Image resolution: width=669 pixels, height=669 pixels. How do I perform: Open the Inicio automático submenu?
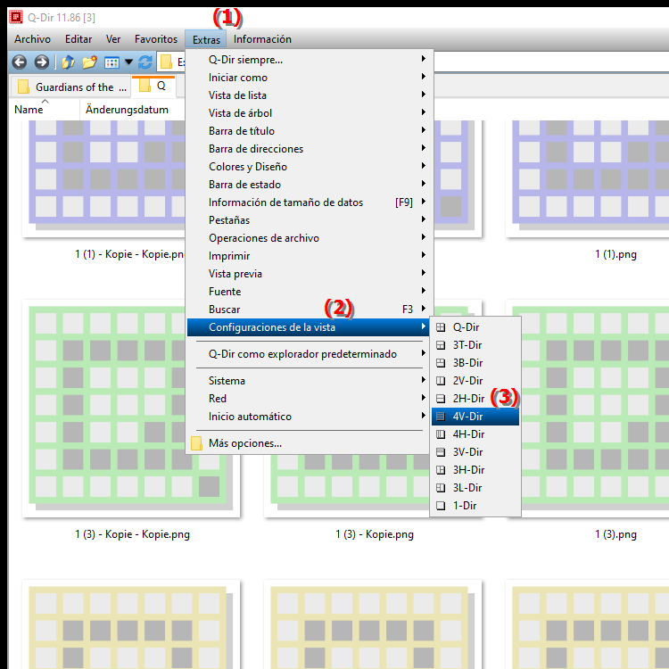[x=309, y=417]
